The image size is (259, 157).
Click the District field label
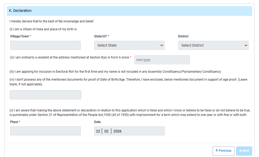[x=183, y=36]
